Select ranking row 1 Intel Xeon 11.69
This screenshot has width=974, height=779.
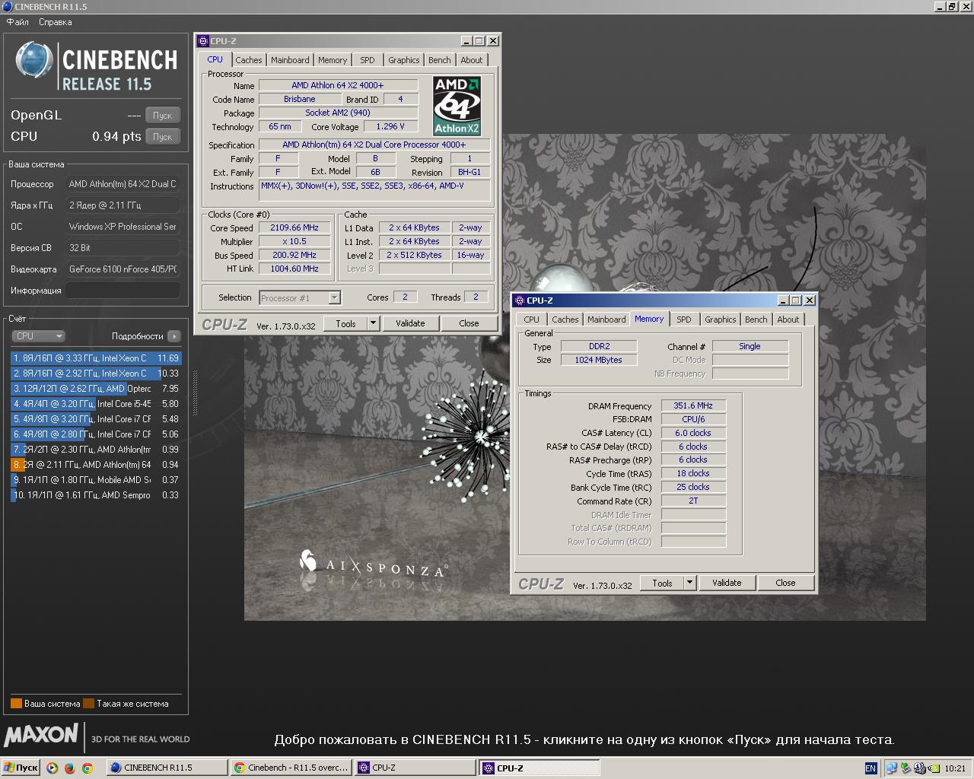coord(96,358)
